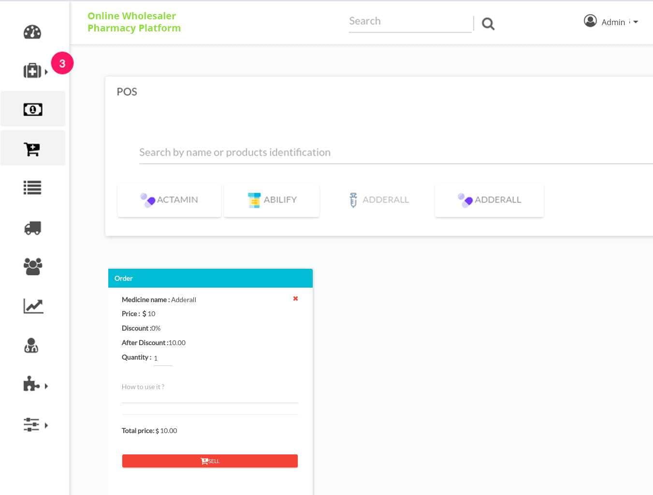Image resolution: width=653 pixels, height=495 pixels.
Task: Open the doctor sidebar icon
Action: [x=31, y=345]
